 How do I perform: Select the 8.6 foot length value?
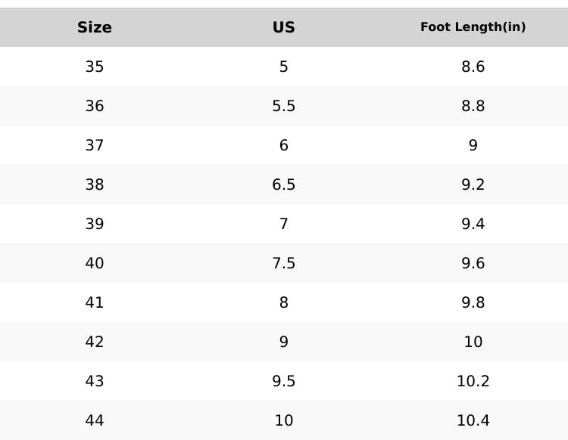[x=473, y=67]
